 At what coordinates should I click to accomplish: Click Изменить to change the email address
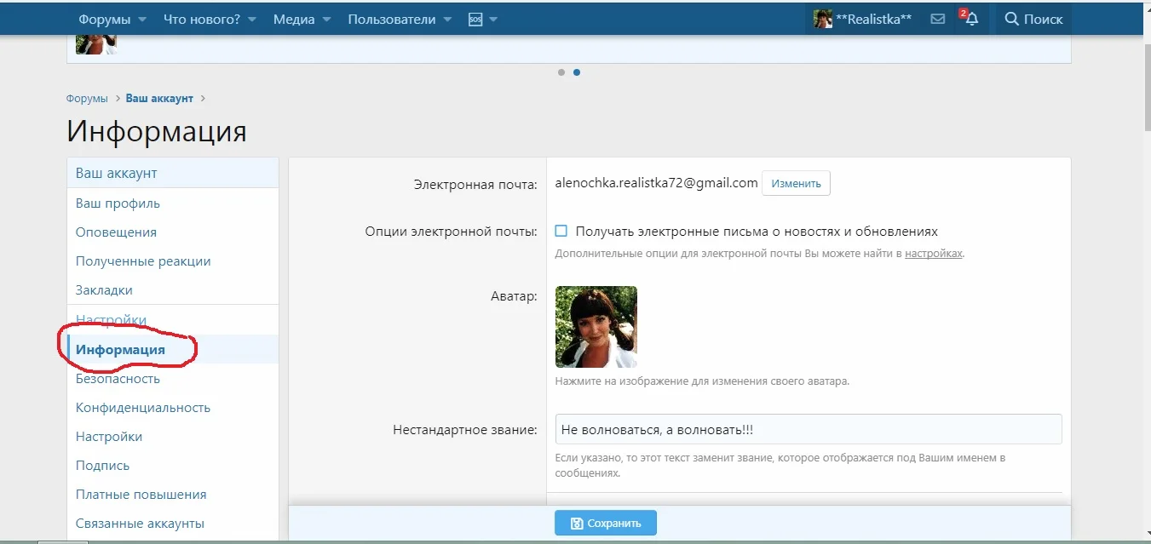[795, 183]
